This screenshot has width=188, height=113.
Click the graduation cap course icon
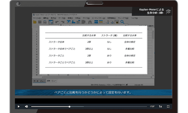tap(168, 12)
